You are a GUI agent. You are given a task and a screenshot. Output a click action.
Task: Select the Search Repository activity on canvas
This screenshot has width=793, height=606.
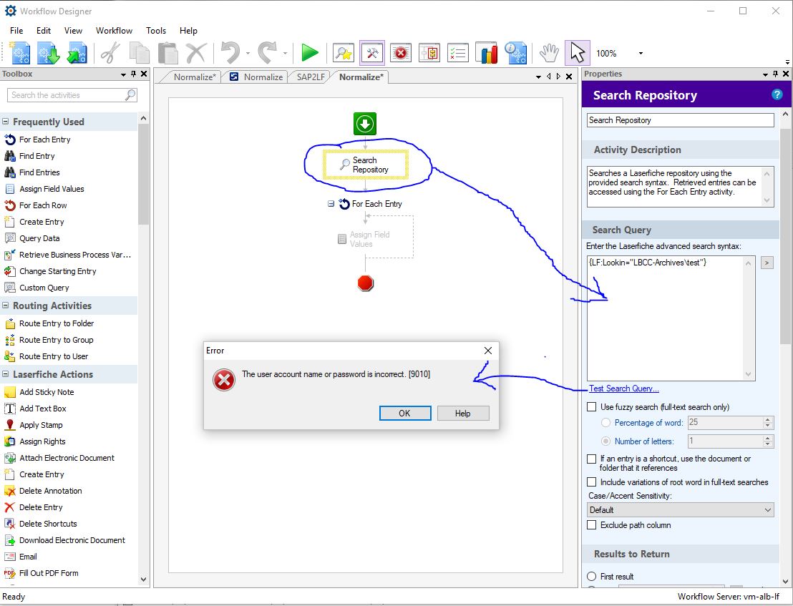tap(365, 165)
